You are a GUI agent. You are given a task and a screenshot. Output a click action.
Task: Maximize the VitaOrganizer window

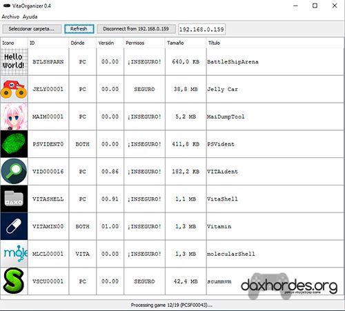pos(315,6)
